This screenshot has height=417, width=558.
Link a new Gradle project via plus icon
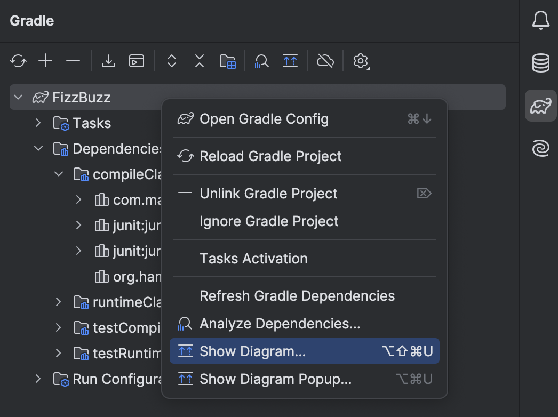(45, 61)
